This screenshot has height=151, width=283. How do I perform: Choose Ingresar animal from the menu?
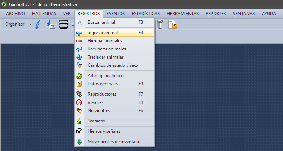(x=115, y=33)
